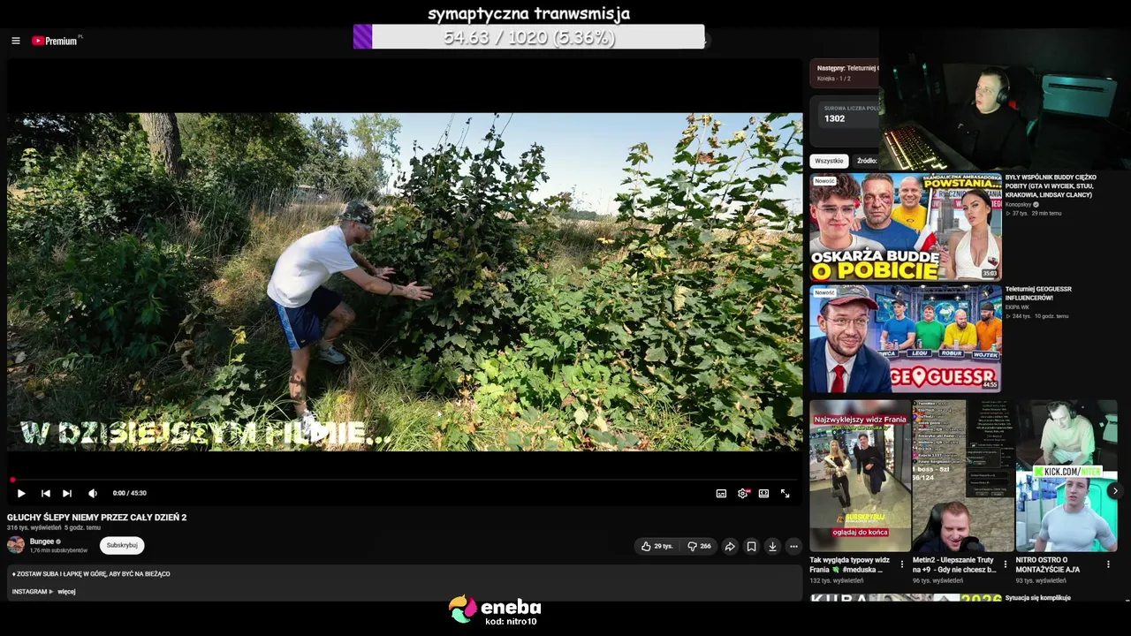Open the 'Najzwyklejszy widz Frania' short thumbnail
Image resolution: width=1131 pixels, height=636 pixels.
(x=861, y=476)
